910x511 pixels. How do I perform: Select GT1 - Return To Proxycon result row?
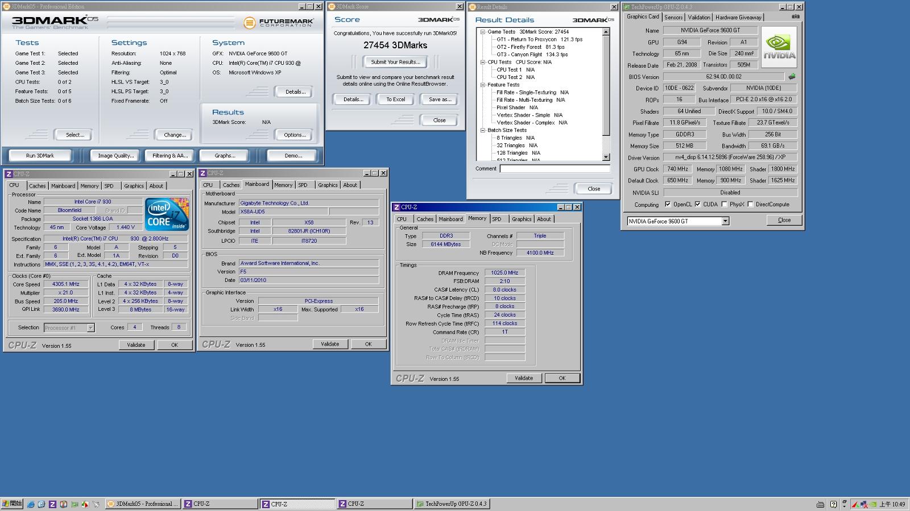[x=539, y=39]
